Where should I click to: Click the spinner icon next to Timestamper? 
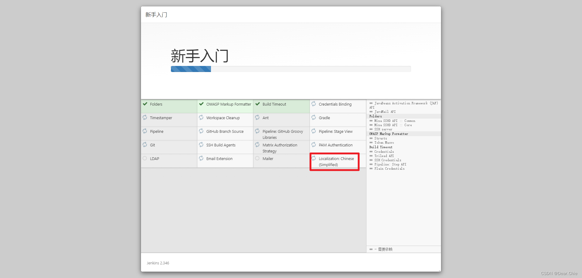(x=145, y=117)
